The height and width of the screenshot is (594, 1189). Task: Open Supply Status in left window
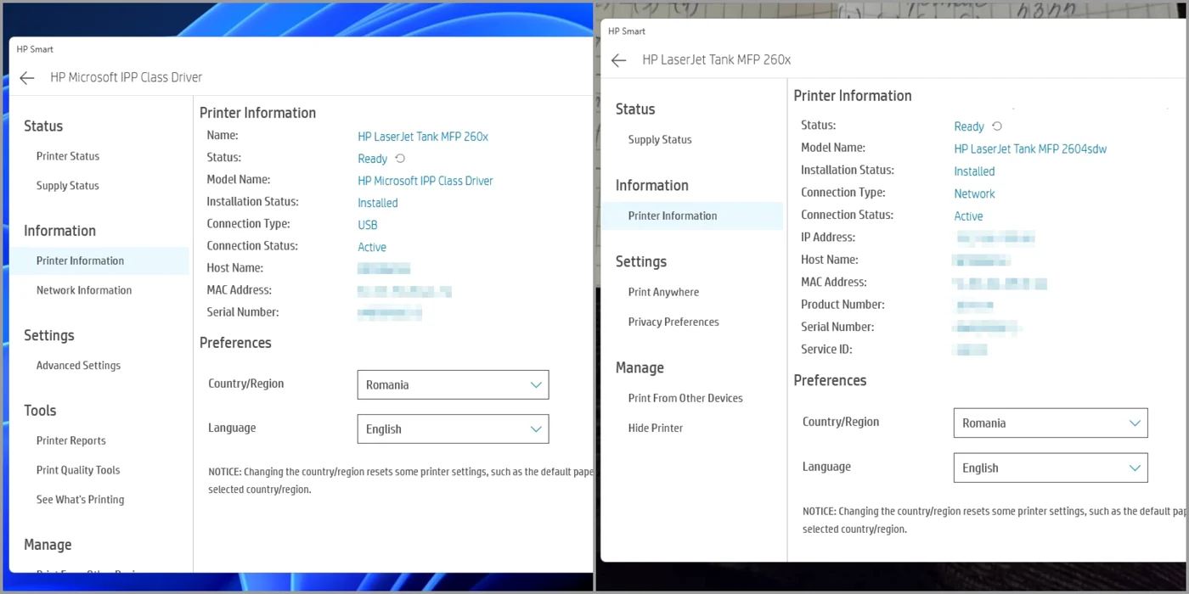tap(68, 186)
